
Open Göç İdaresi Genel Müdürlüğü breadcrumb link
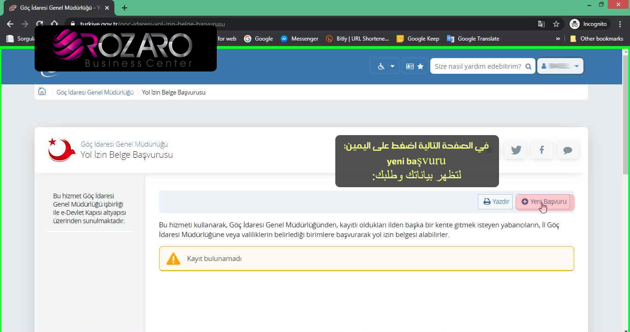[x=95, y=92]
